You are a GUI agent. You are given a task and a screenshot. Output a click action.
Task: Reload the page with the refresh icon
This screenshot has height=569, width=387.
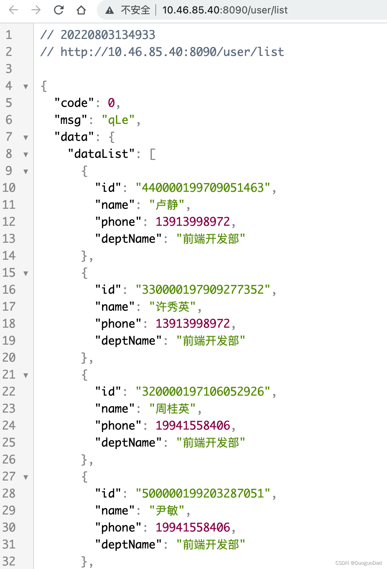(x=59, y=10)
